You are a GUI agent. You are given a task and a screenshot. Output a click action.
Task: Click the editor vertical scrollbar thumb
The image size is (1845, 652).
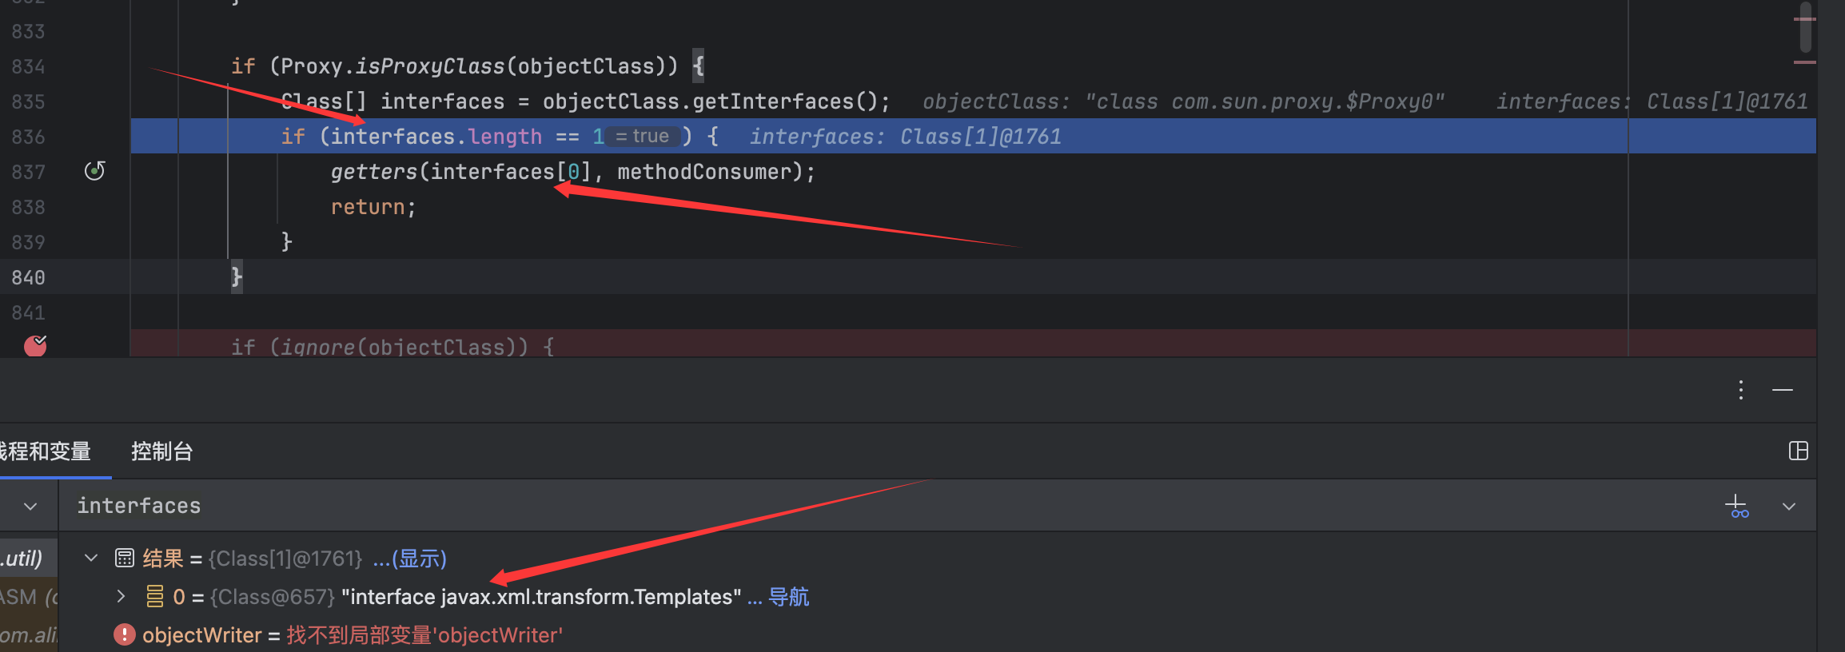1805,28
